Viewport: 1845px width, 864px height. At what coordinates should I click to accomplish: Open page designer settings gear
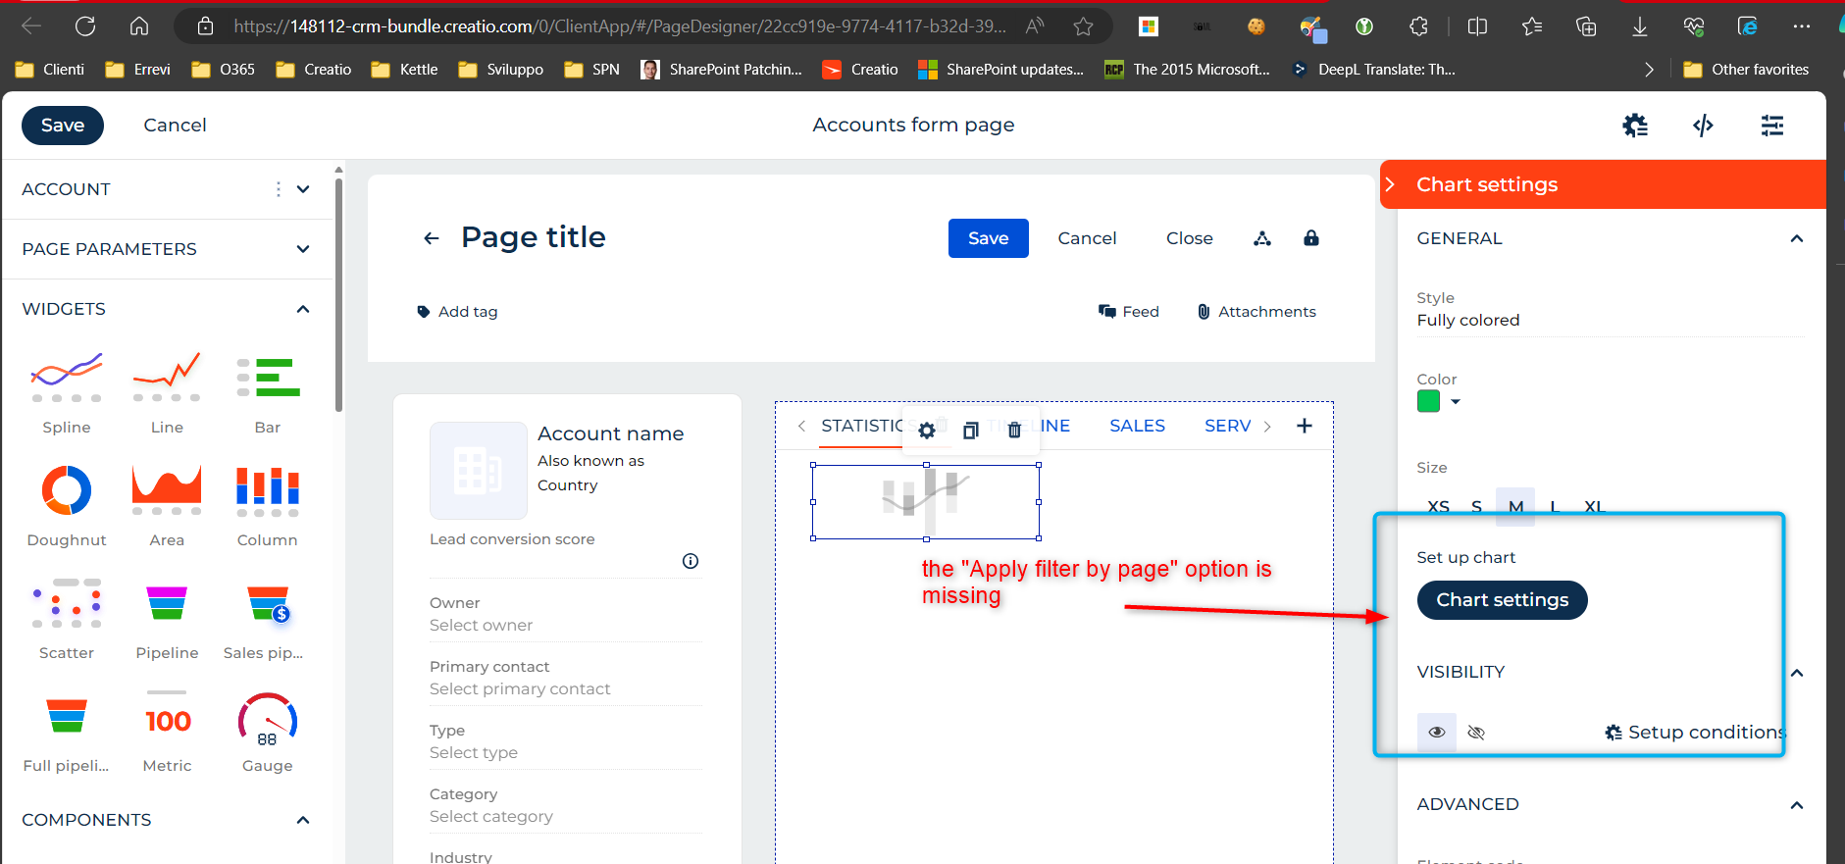coord(1635,126)
